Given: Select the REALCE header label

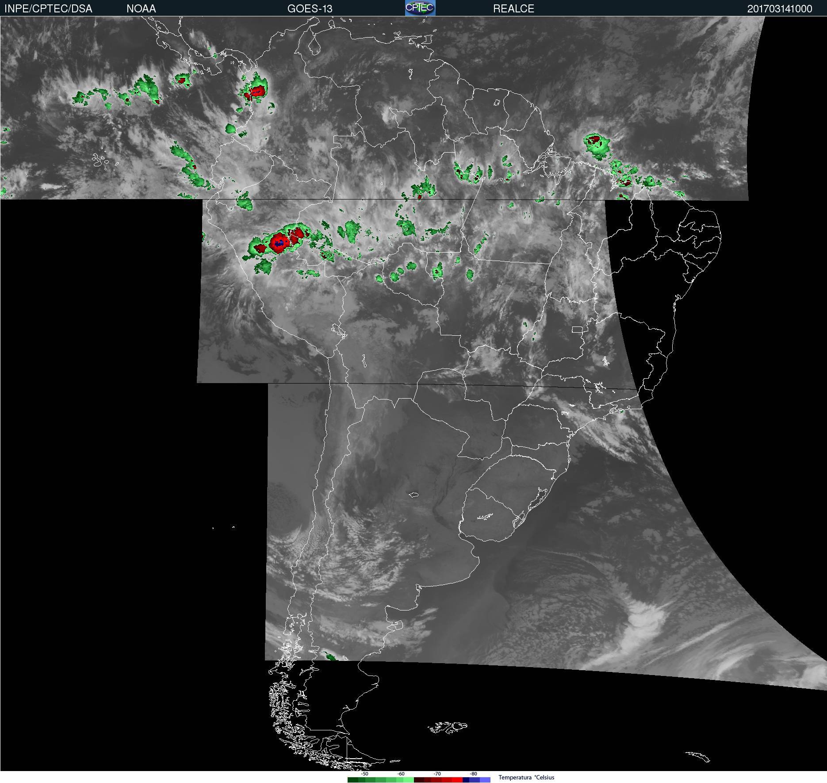Looking at the screenshot, I should tap(513, 8).
